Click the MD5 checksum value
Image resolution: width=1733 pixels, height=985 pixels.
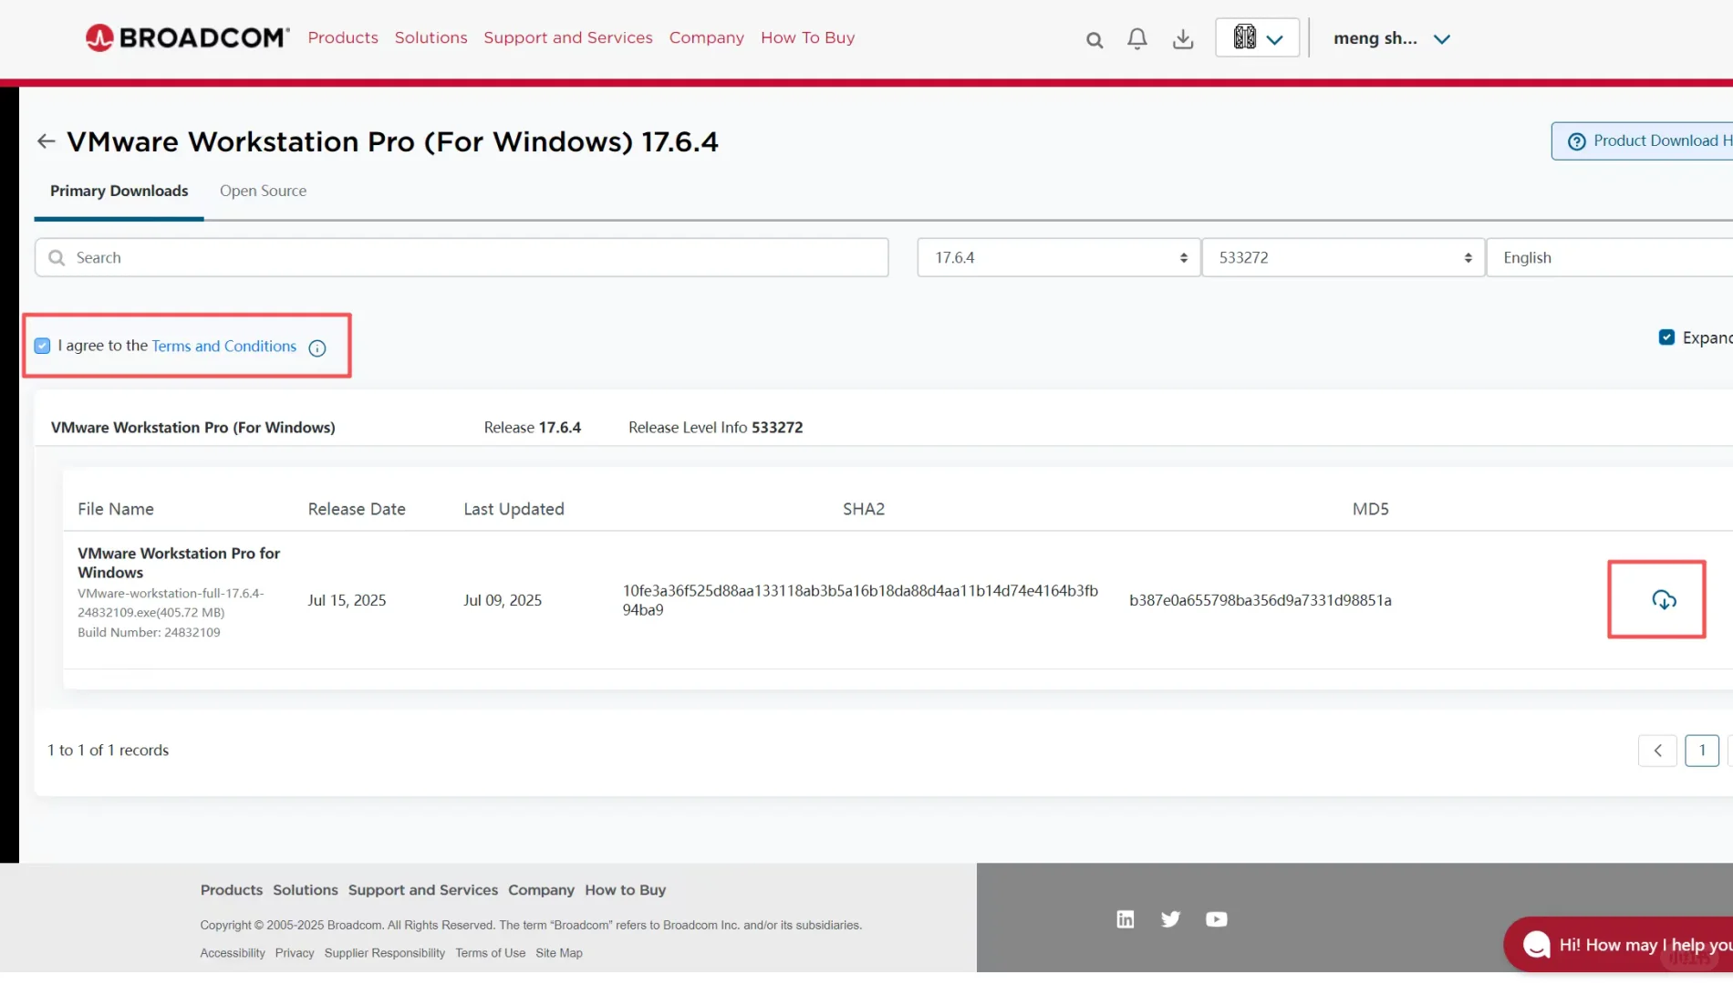click(1261, 600)
